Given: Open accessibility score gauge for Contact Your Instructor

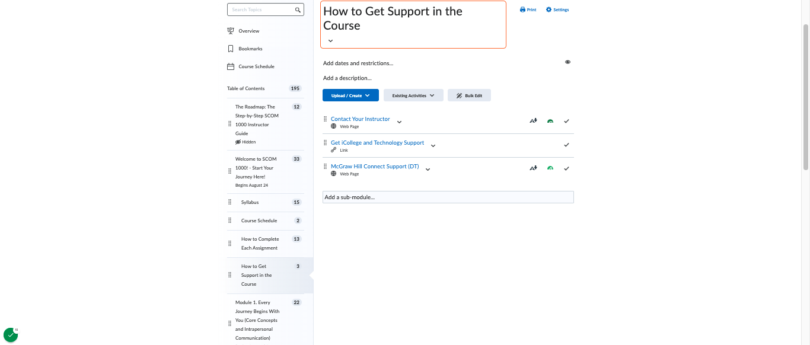Looking at the screenshot, I should pos(550,121).
